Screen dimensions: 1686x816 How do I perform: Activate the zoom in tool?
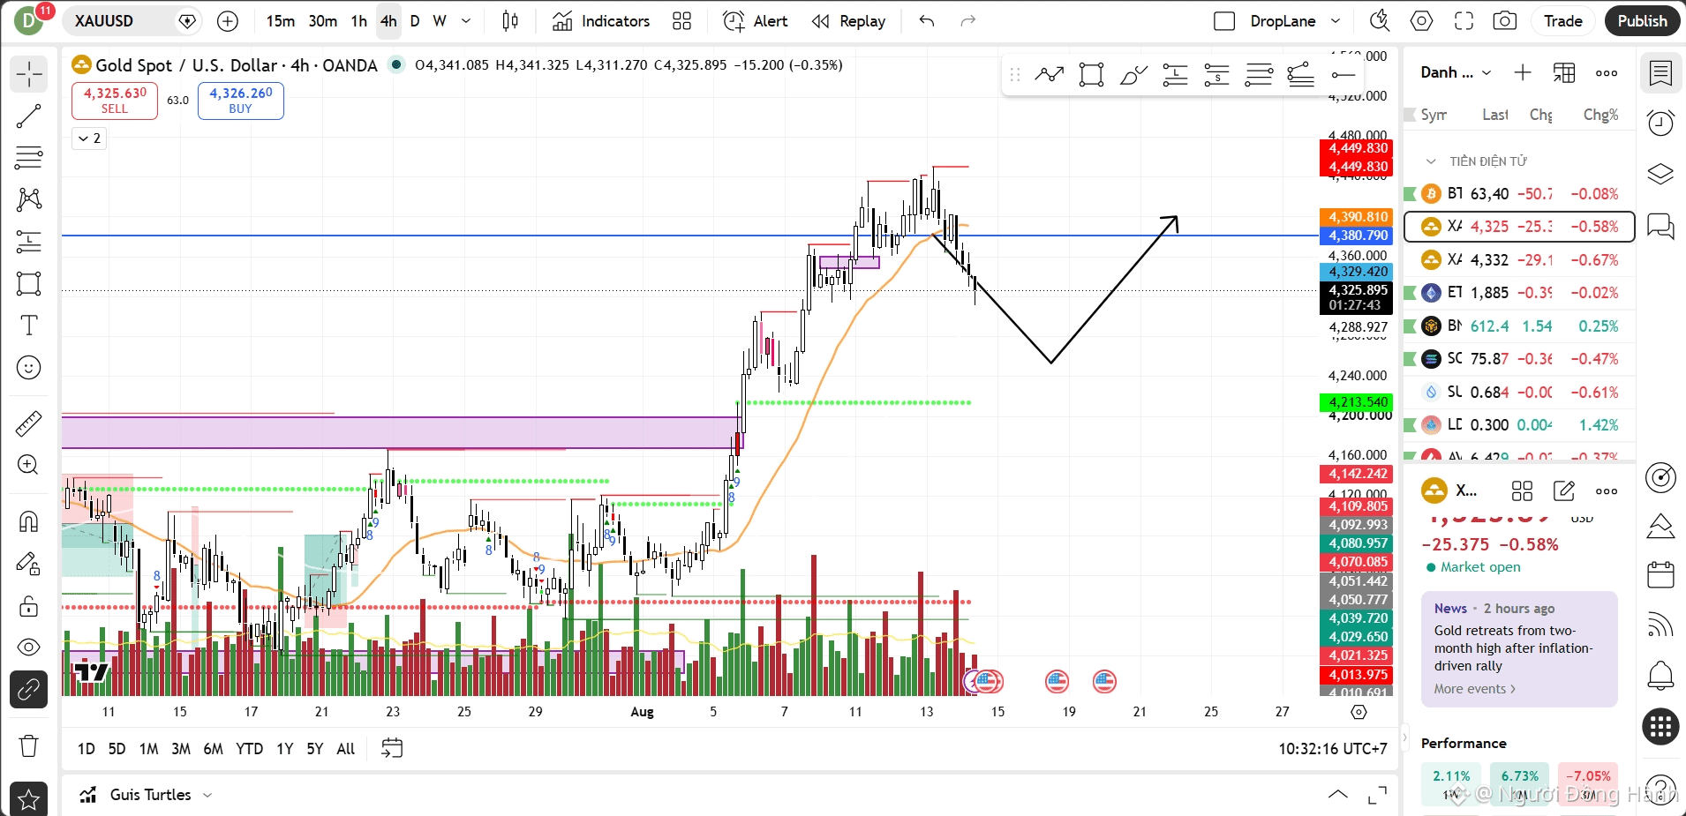pos(28,465)
